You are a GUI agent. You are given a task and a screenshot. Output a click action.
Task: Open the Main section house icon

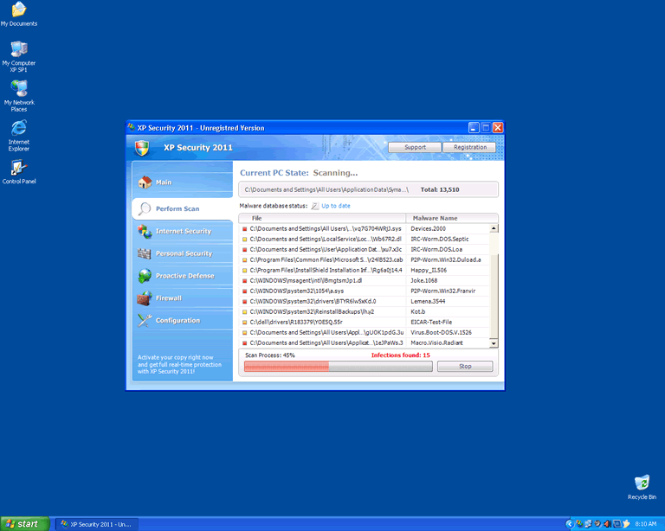point(145,182)
